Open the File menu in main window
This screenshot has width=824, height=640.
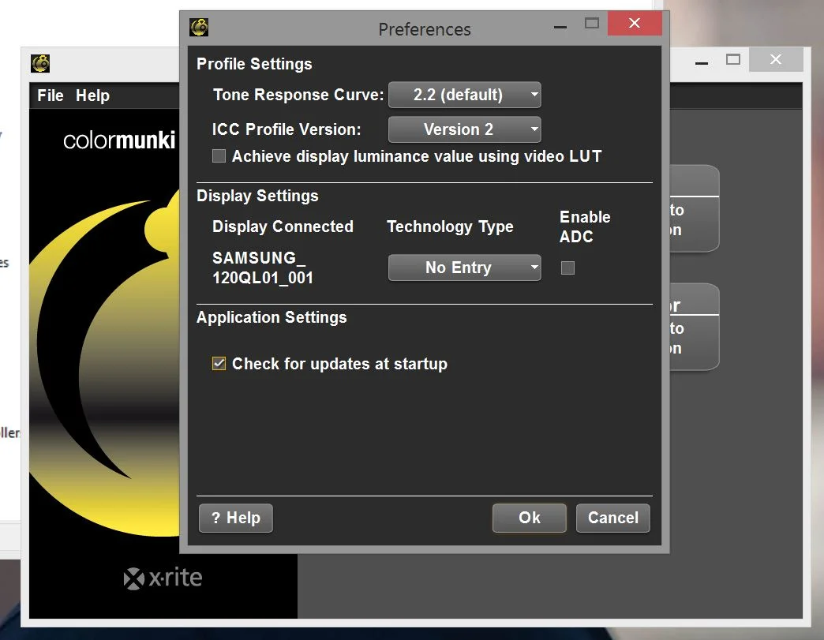tap(51, 95)
